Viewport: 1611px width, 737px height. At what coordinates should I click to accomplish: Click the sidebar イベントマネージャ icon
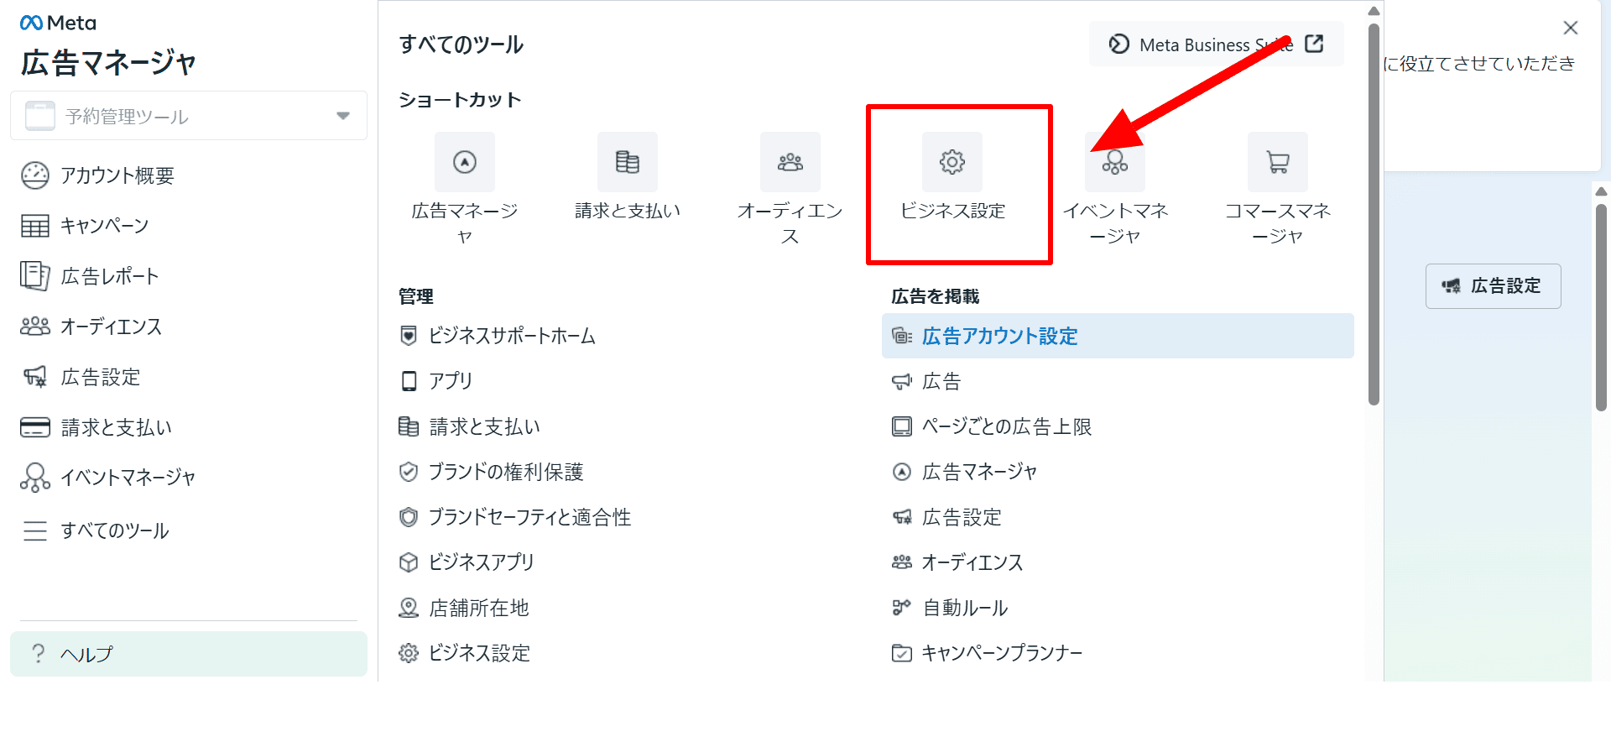click(35, 477)
